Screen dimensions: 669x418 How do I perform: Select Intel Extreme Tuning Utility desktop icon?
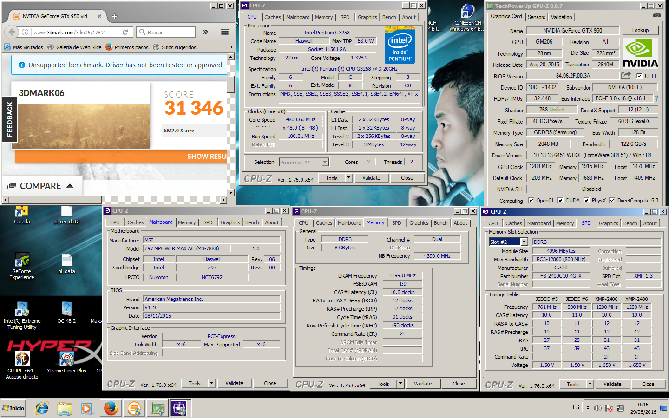(22, 316)
